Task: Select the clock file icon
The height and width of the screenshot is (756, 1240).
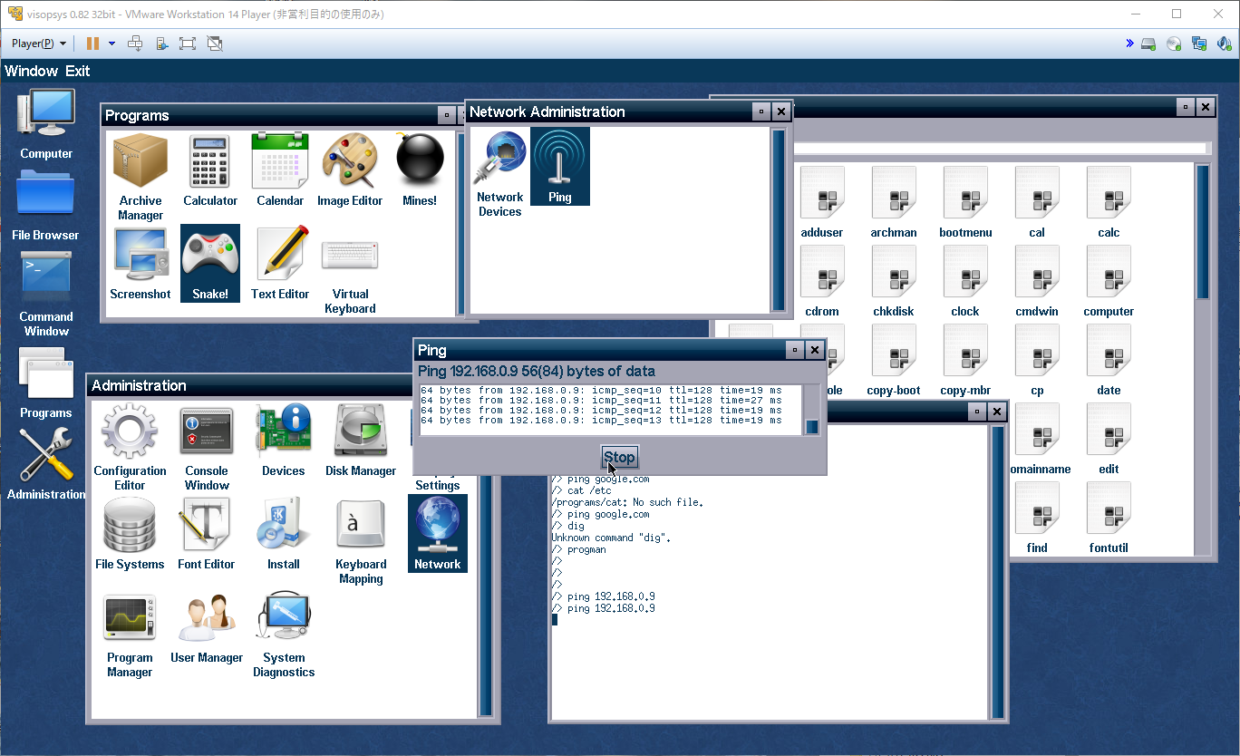Action: 965,281
